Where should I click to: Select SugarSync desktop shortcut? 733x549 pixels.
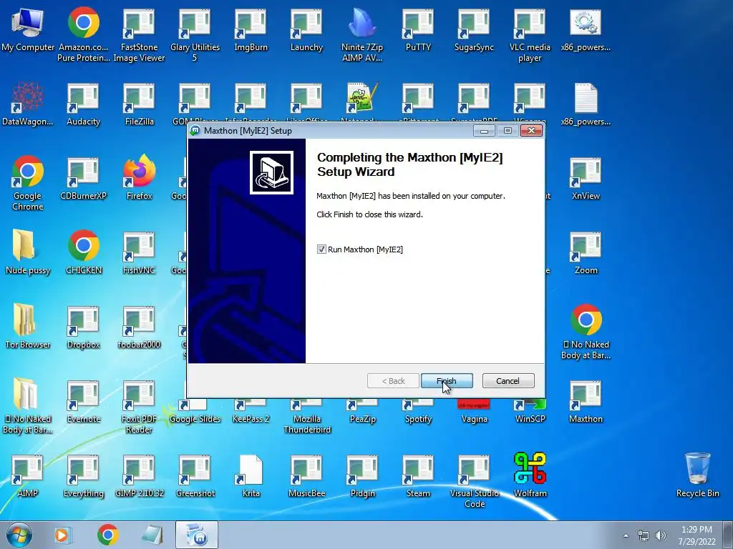(474, 30)
